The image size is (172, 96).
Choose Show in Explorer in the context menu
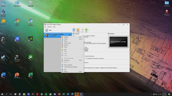72,65
